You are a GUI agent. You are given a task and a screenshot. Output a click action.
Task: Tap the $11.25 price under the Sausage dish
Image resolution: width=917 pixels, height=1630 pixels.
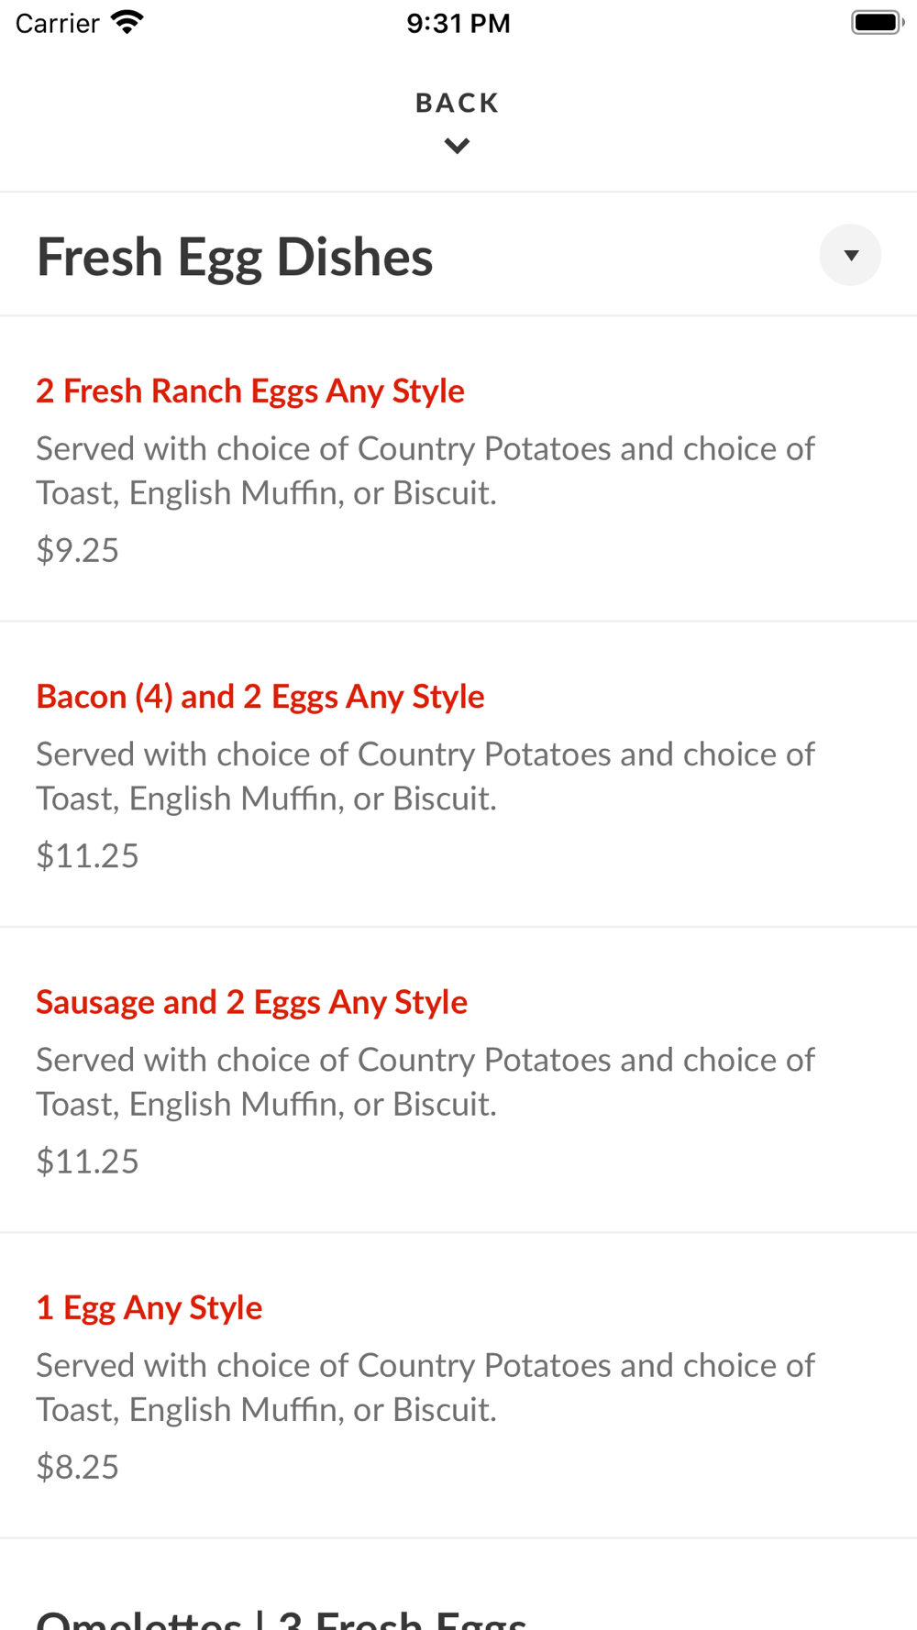click(88, 1161)
